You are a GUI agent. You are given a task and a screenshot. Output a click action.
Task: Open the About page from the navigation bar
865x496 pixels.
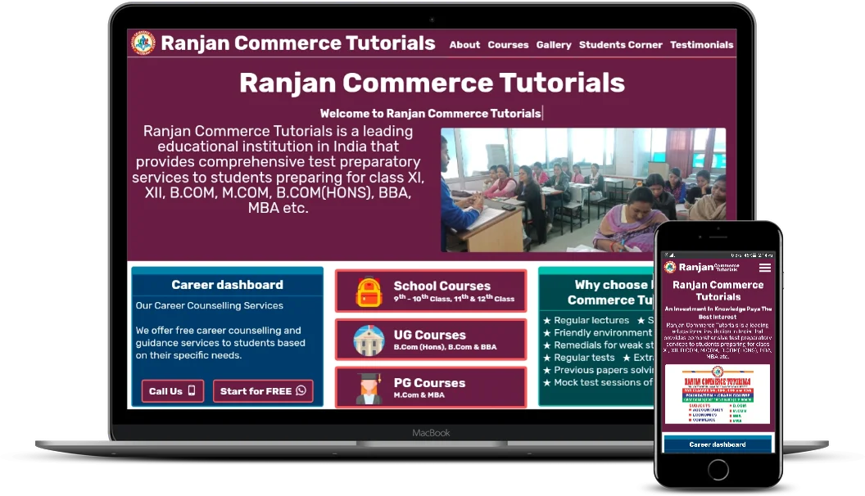click(464, 45)
